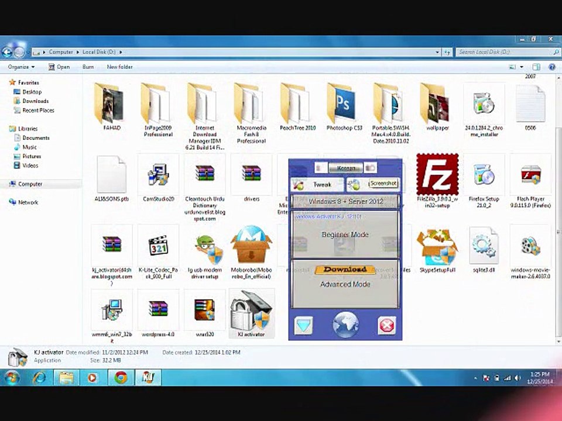Select Beginner Mode in KJ activator
Image resolution: width=562 pixels, height=421 pixels.
pyautogui.click(x=345, y=234)
